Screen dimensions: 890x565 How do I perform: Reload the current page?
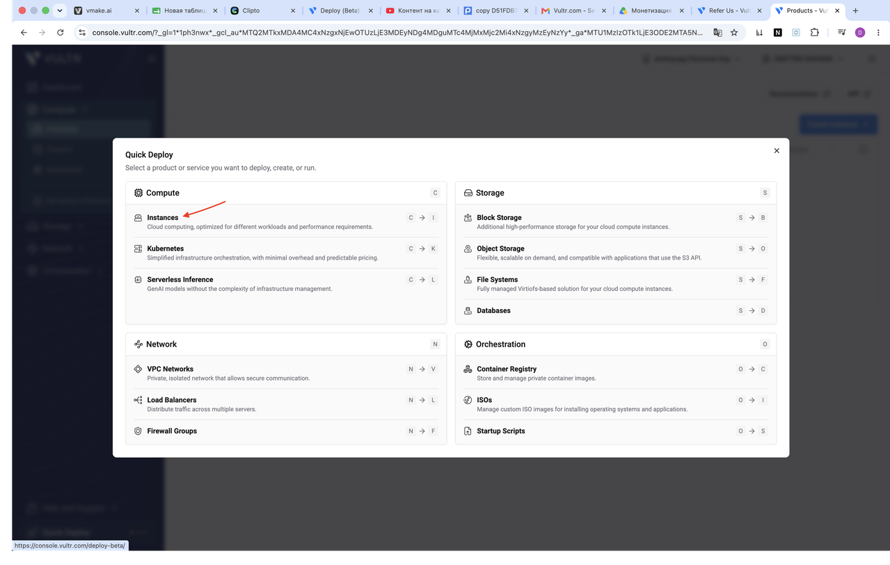click(x=61, y=32)
